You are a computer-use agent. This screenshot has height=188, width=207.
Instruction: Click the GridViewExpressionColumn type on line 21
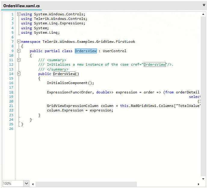pyautogui.click(x=73, y=106)
